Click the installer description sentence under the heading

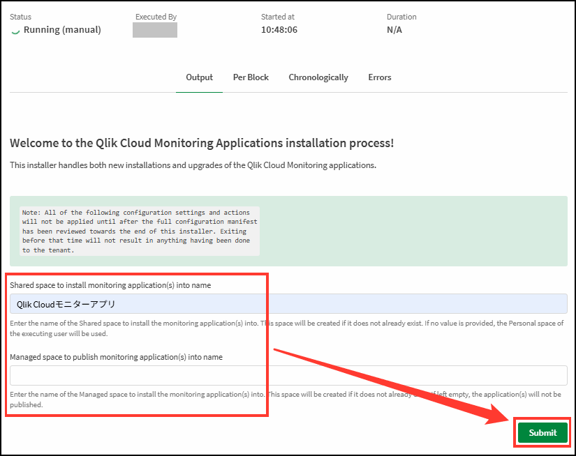[x=193, y=165]
